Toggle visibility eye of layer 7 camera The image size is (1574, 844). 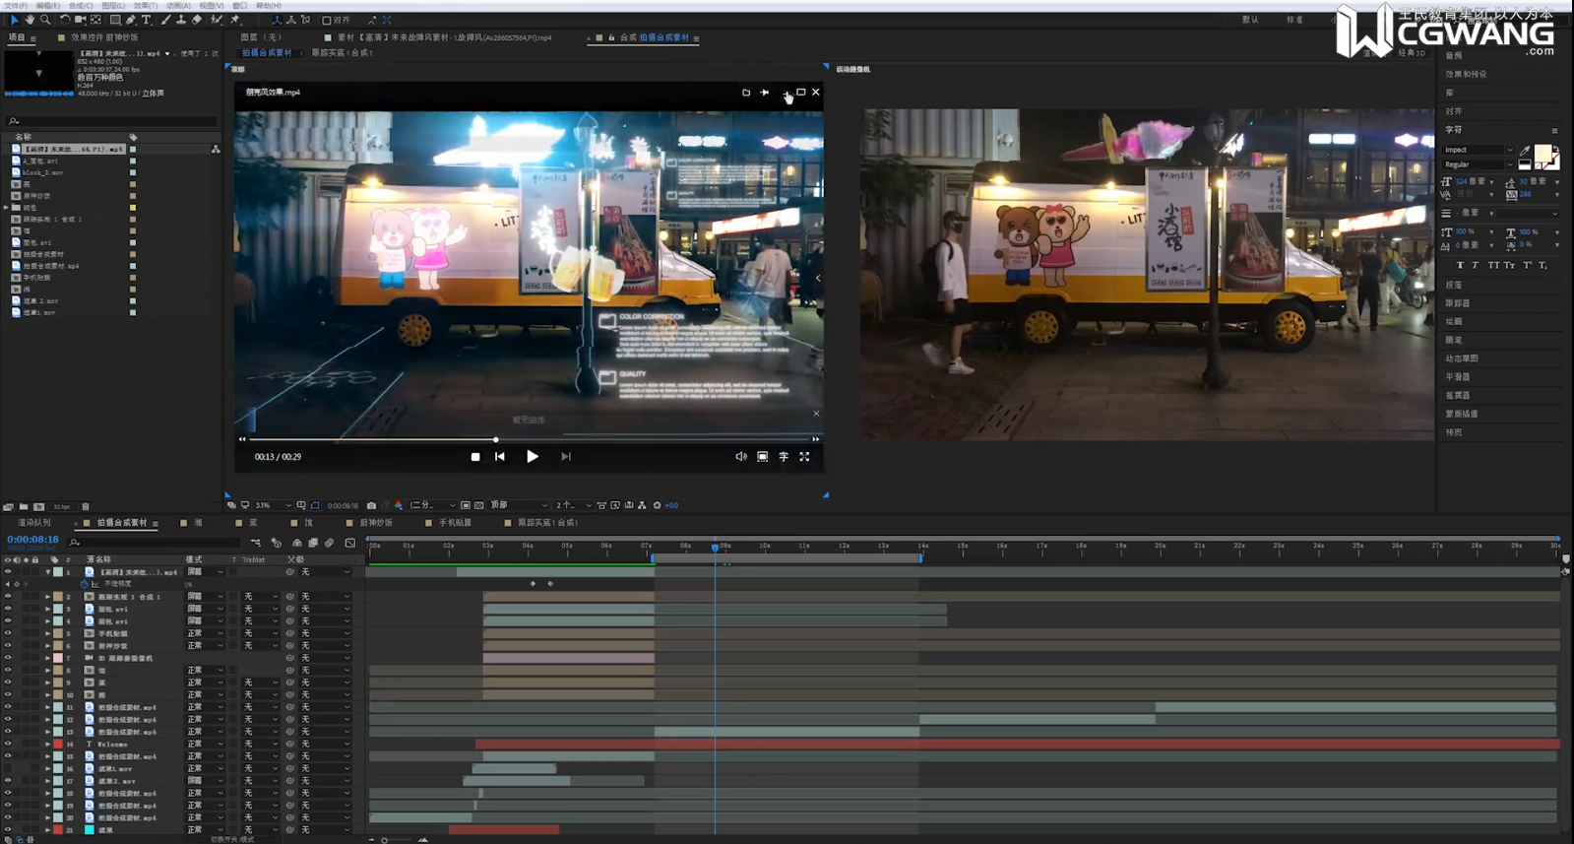point(8,658)
